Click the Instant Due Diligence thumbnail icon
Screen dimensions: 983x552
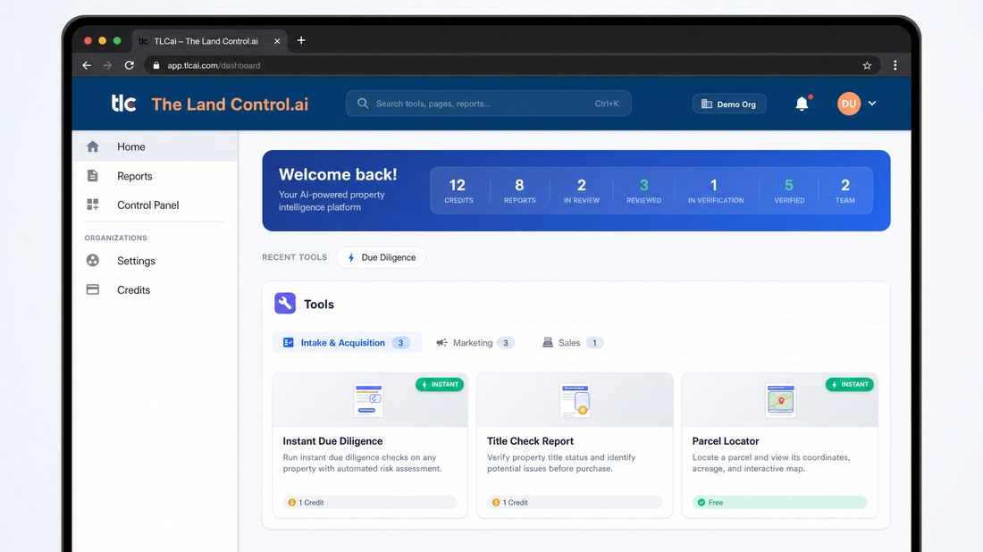(x=368, y=400)
